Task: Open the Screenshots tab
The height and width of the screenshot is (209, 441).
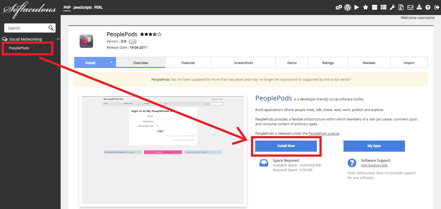Action: [243, 63]
